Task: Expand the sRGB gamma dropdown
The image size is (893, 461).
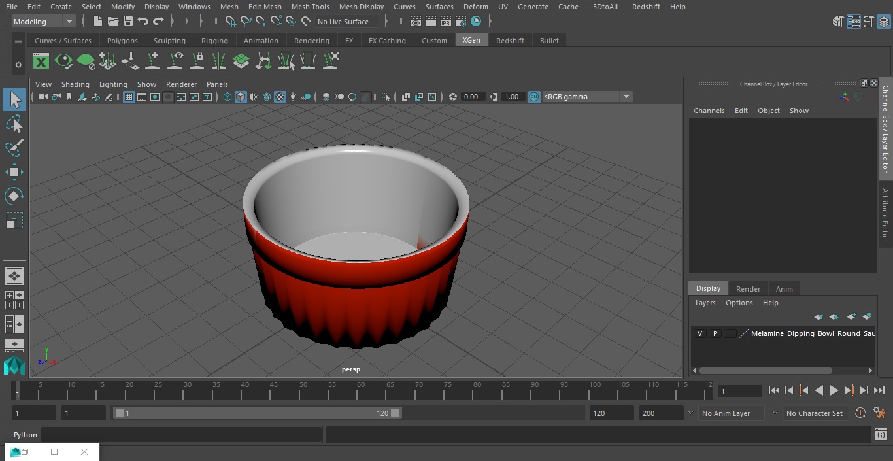Action: coord(626,97)
